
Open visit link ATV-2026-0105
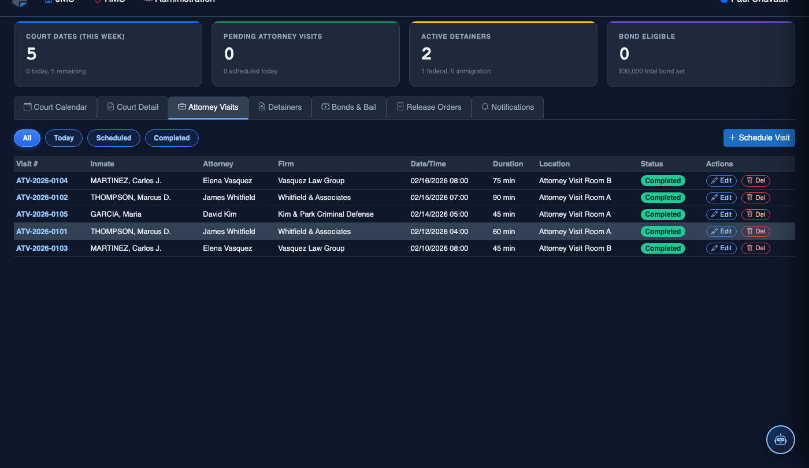point(42,214)
